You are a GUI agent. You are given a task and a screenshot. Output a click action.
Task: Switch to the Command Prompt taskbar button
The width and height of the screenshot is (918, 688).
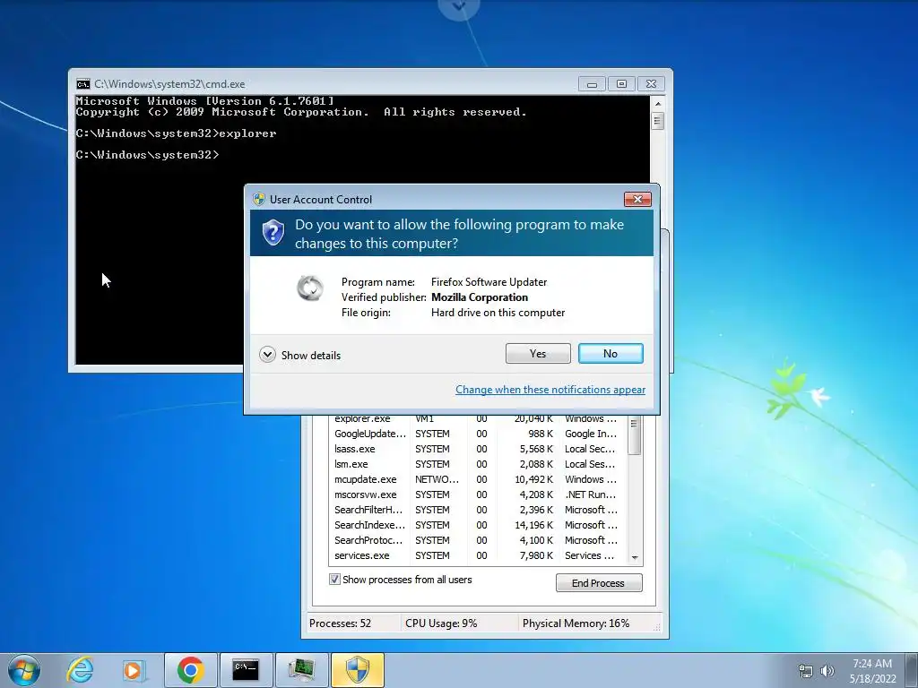click(x=246, y=670)
